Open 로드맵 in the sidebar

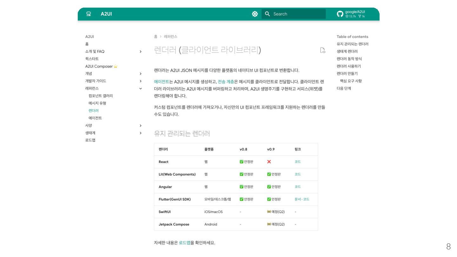click(x=90, y=140)
